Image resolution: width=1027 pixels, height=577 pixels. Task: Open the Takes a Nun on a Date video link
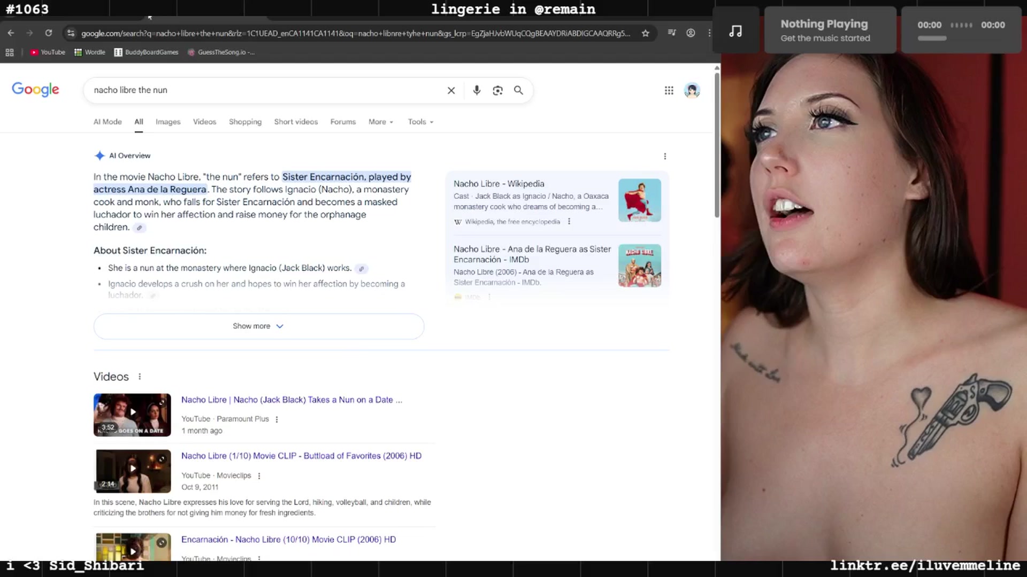coord(292,400)
